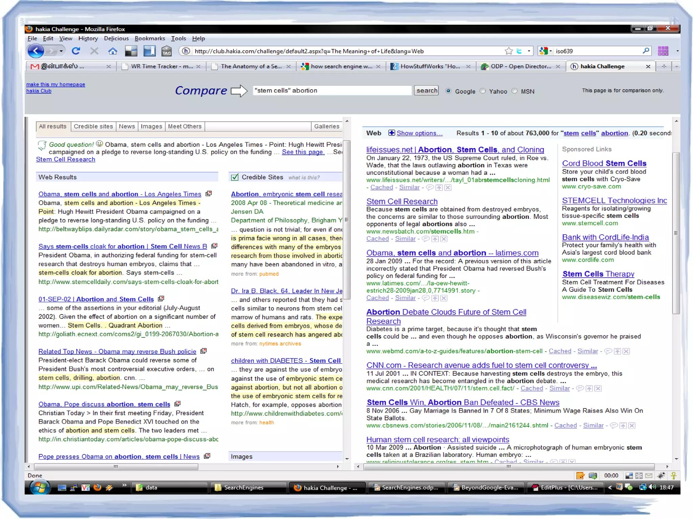Click the volume speaker icon in system tray
The width and height of the screenshot is (693, 519).
653,487
